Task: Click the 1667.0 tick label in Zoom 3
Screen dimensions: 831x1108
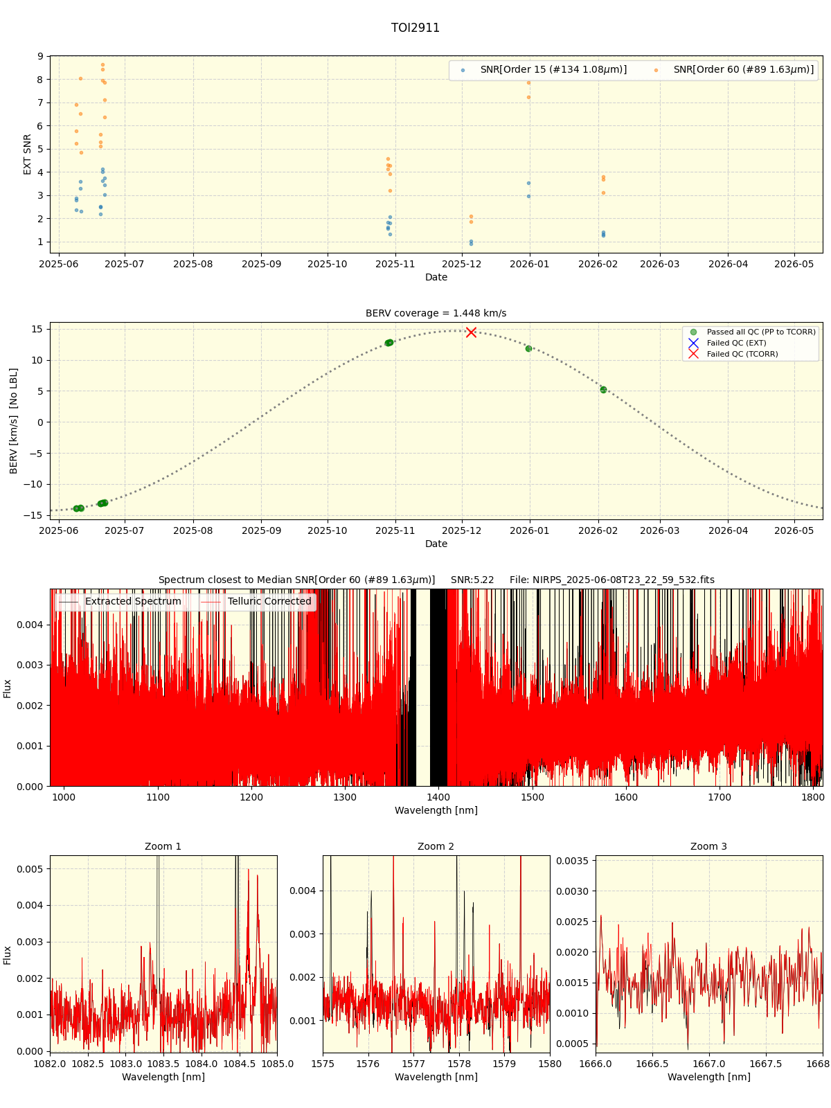Action: tap(709, 1064)
